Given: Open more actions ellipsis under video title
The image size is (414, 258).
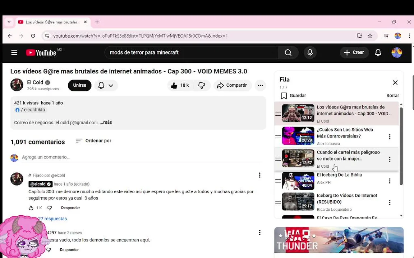Looking at the screenshot, I should tap(260, 85).
